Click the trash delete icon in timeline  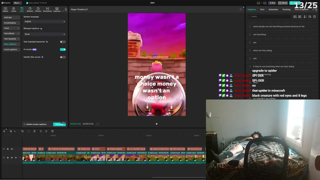point(52,131)
